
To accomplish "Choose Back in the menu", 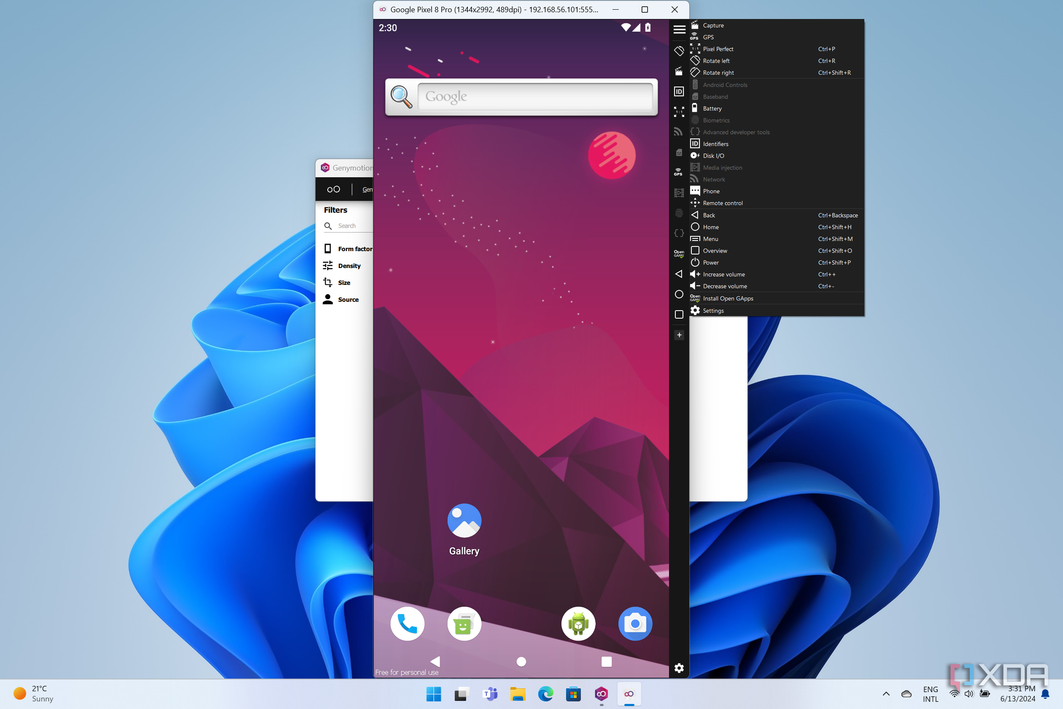I will (x=777, y=215).
